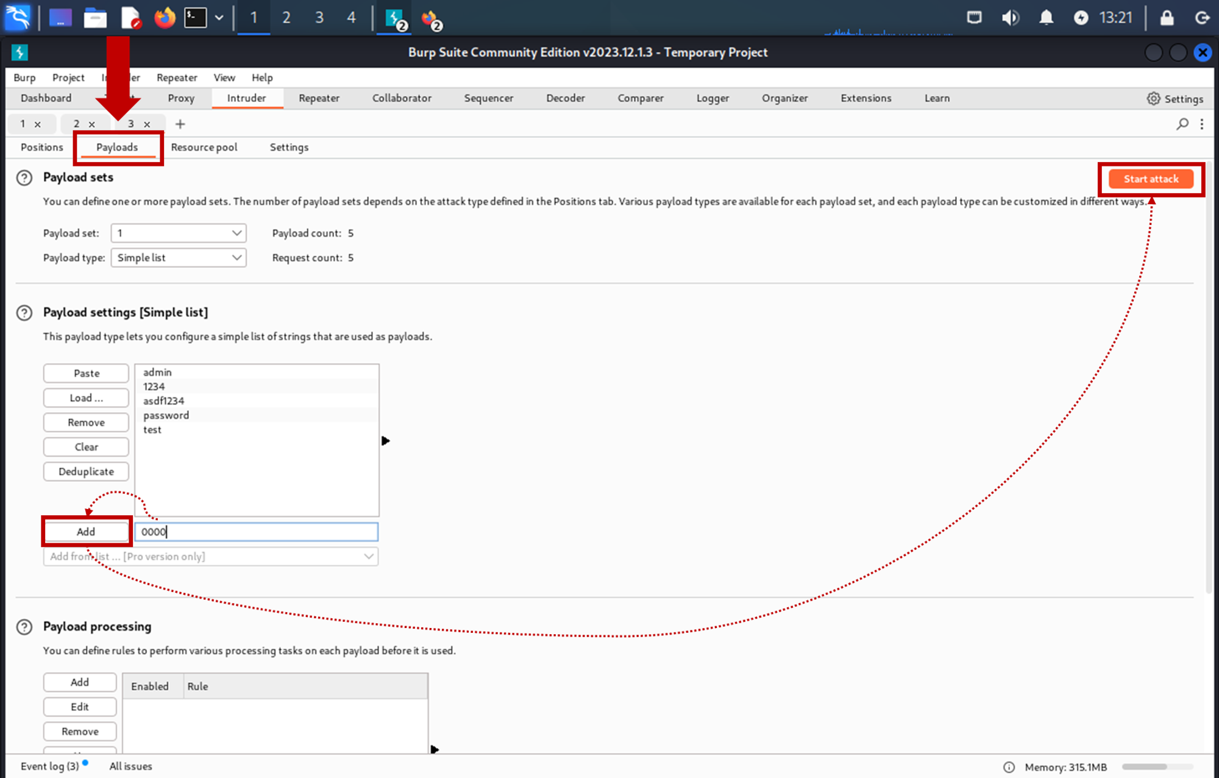Image resolution: width=1219 pixels, height=778 pixels.
Task: Select the 'password' payload entry
Action: (x=256, y=415)
